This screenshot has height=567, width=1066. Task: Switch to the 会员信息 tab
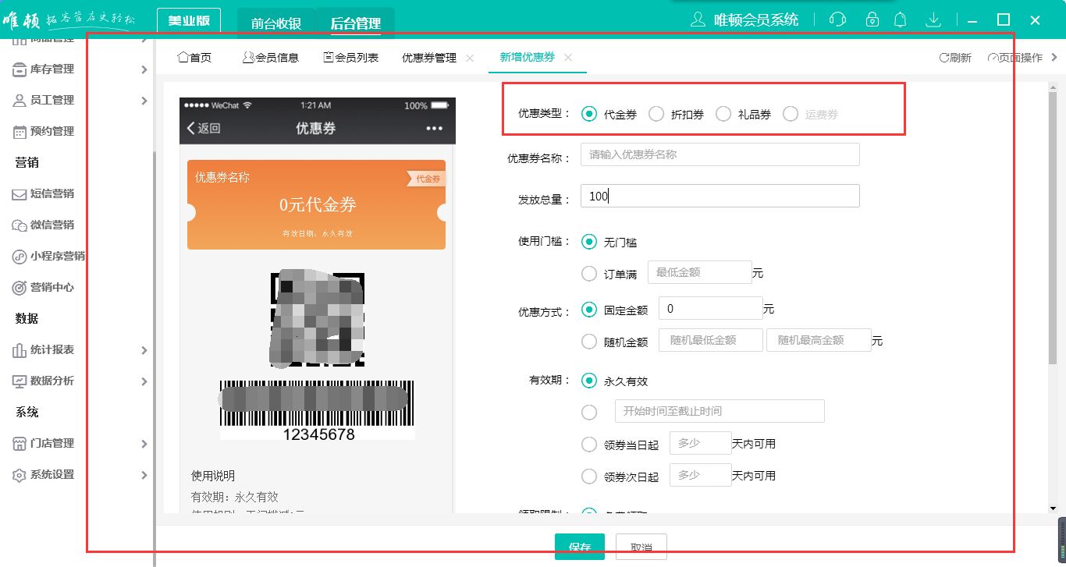(x=270, y=58)
